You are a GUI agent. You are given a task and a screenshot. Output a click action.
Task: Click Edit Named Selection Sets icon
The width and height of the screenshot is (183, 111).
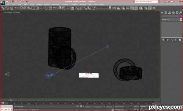(x=94, y=8)
